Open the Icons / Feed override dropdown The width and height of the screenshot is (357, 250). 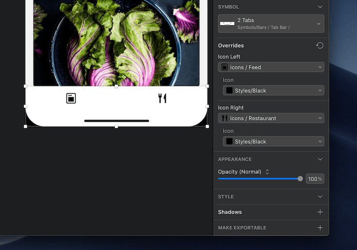click(x=271, y=67)
